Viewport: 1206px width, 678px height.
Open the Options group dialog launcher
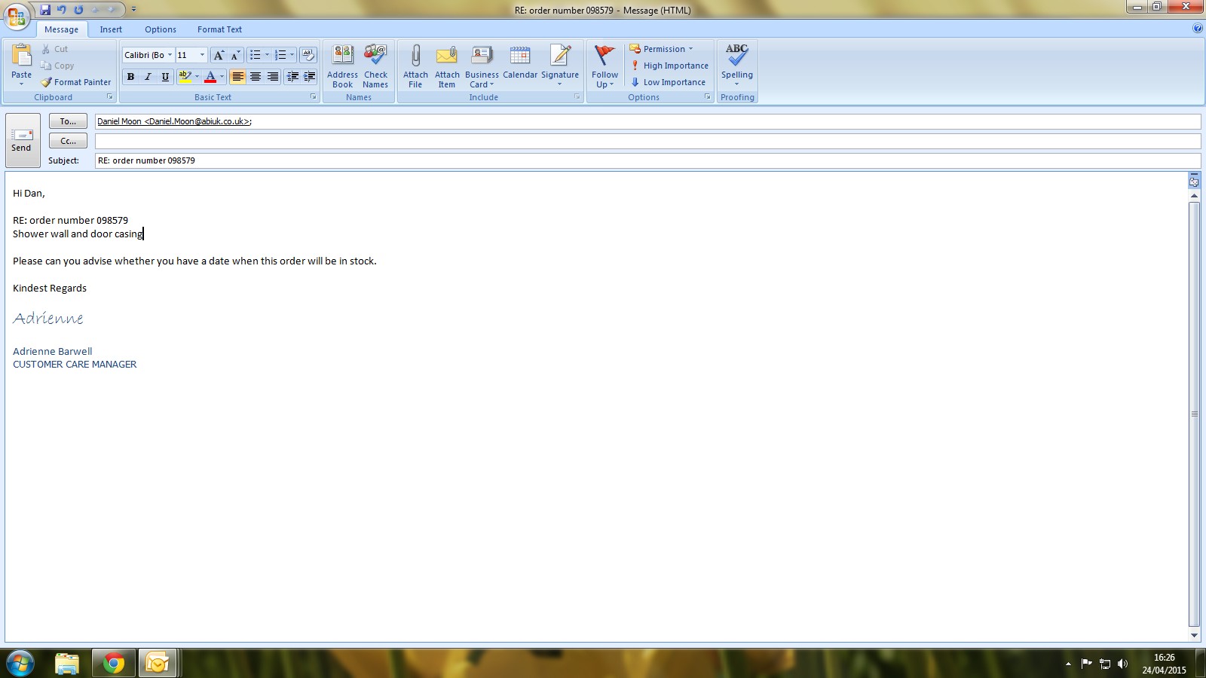click(708, 97)
